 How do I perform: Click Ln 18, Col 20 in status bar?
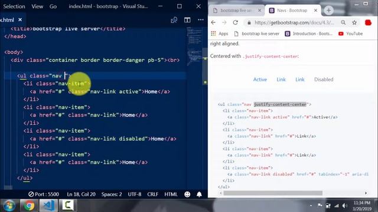pos(82,194)
